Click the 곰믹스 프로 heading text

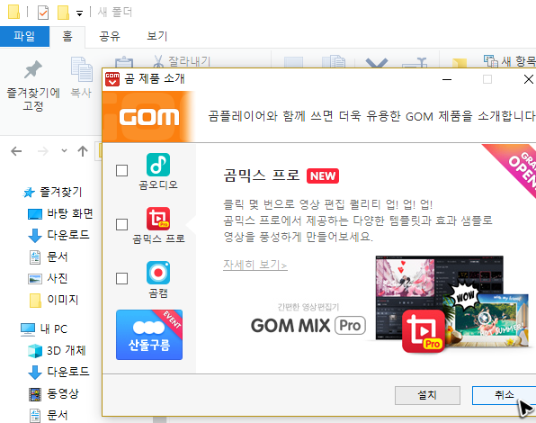point(261,175)
